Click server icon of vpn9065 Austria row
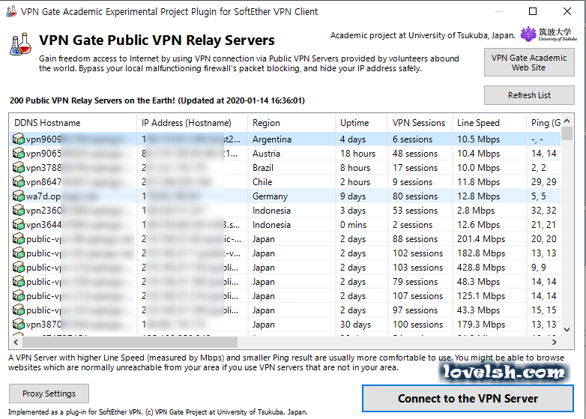This screenshot has width=586, height=419. 19,153
